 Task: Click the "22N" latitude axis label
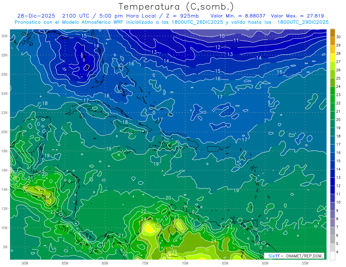[5, 113]
